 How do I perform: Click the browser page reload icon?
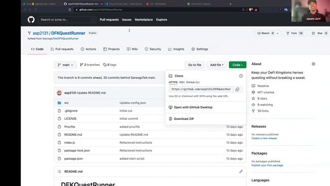[36, 10]
